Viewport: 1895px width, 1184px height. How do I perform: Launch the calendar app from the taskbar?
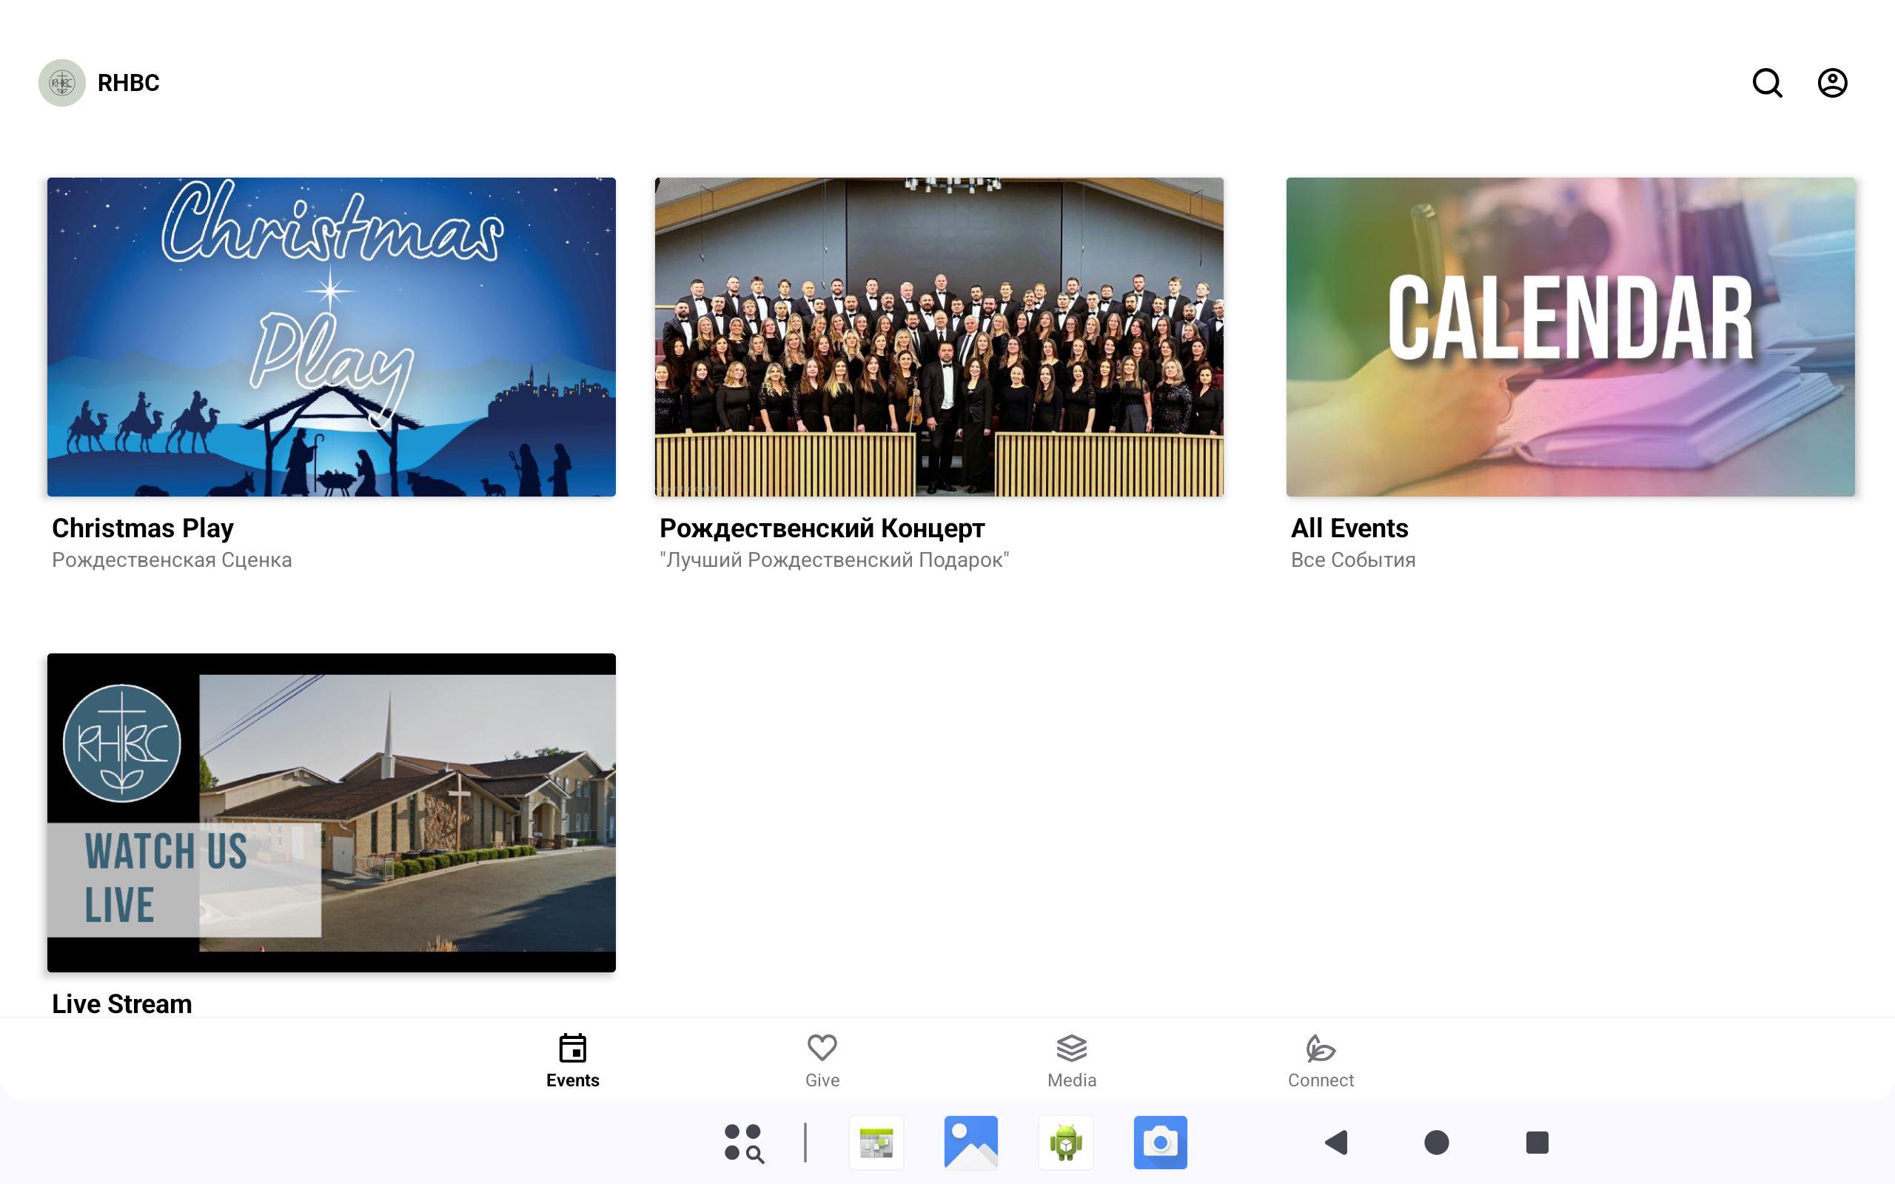click(876, 1143)
